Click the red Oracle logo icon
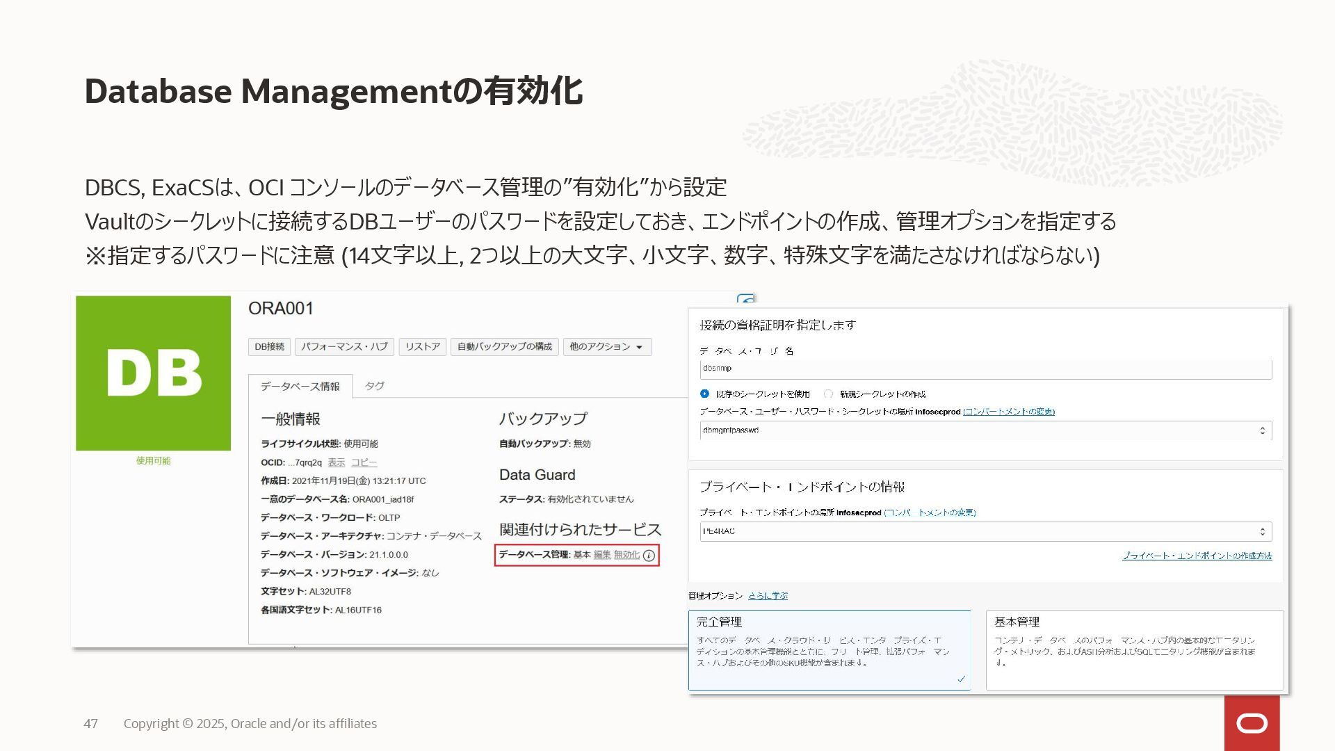 pyautogui.click(x=1252, y=723)
